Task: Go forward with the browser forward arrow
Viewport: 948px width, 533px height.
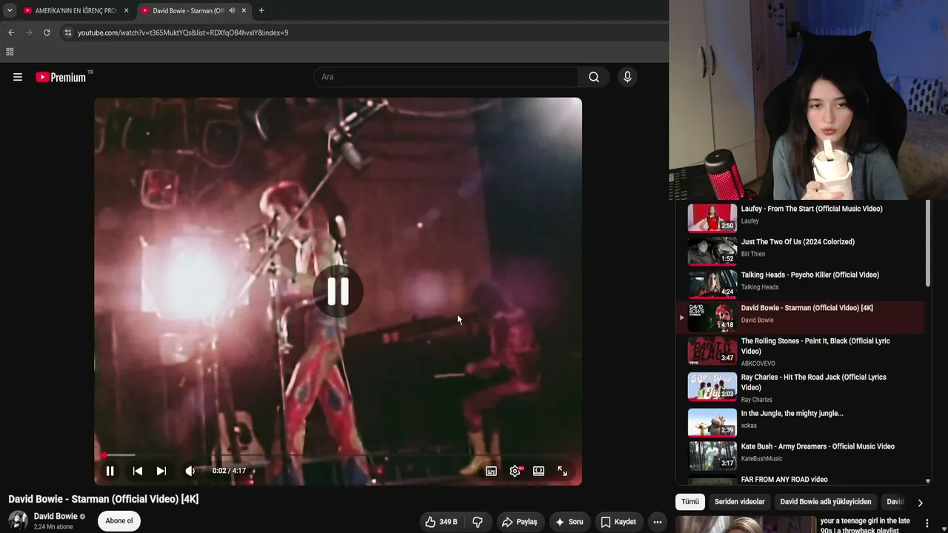Action: pyautogui.click(x=29, y=33)
